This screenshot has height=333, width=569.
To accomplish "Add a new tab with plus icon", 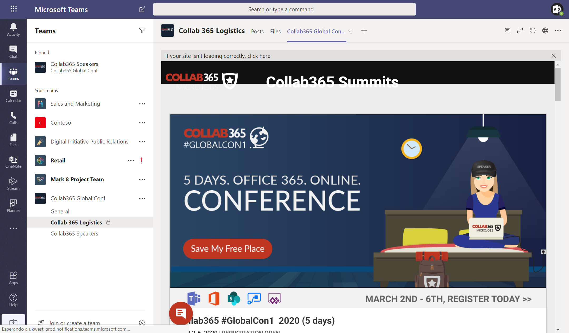I will coord(364,31).
